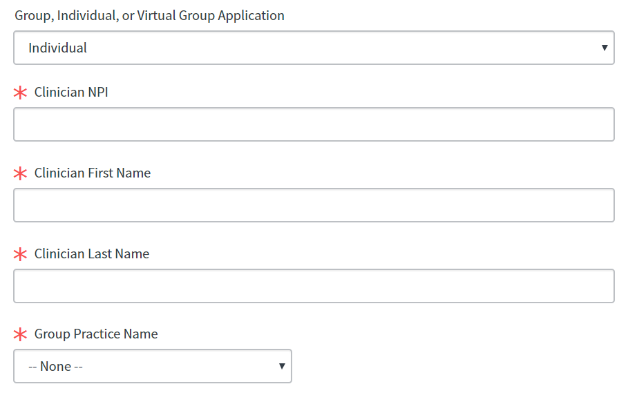Click the arrow on the Individual dropdown
The width and height of the screenshot is (637, 402).
pyautogui.click(x=605, y=48)
